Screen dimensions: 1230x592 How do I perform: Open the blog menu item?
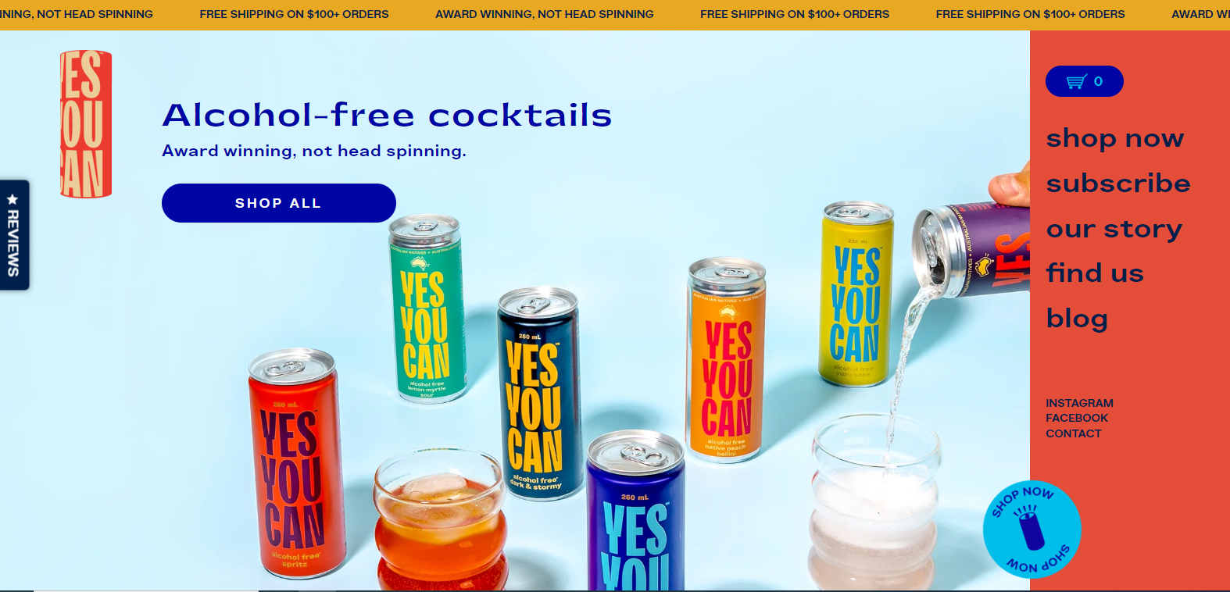tap(1077, 319)
